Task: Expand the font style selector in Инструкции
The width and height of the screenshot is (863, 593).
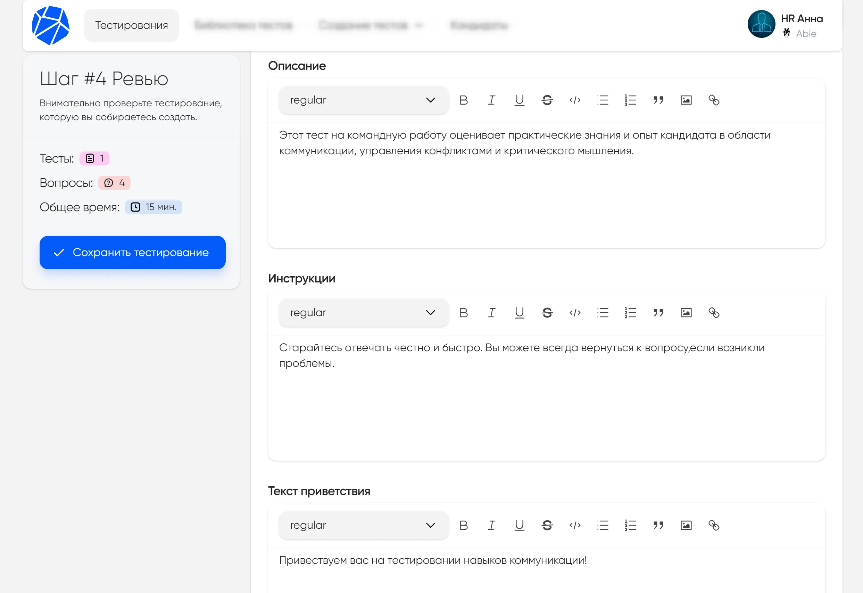Action: click(x=359, y=312)
